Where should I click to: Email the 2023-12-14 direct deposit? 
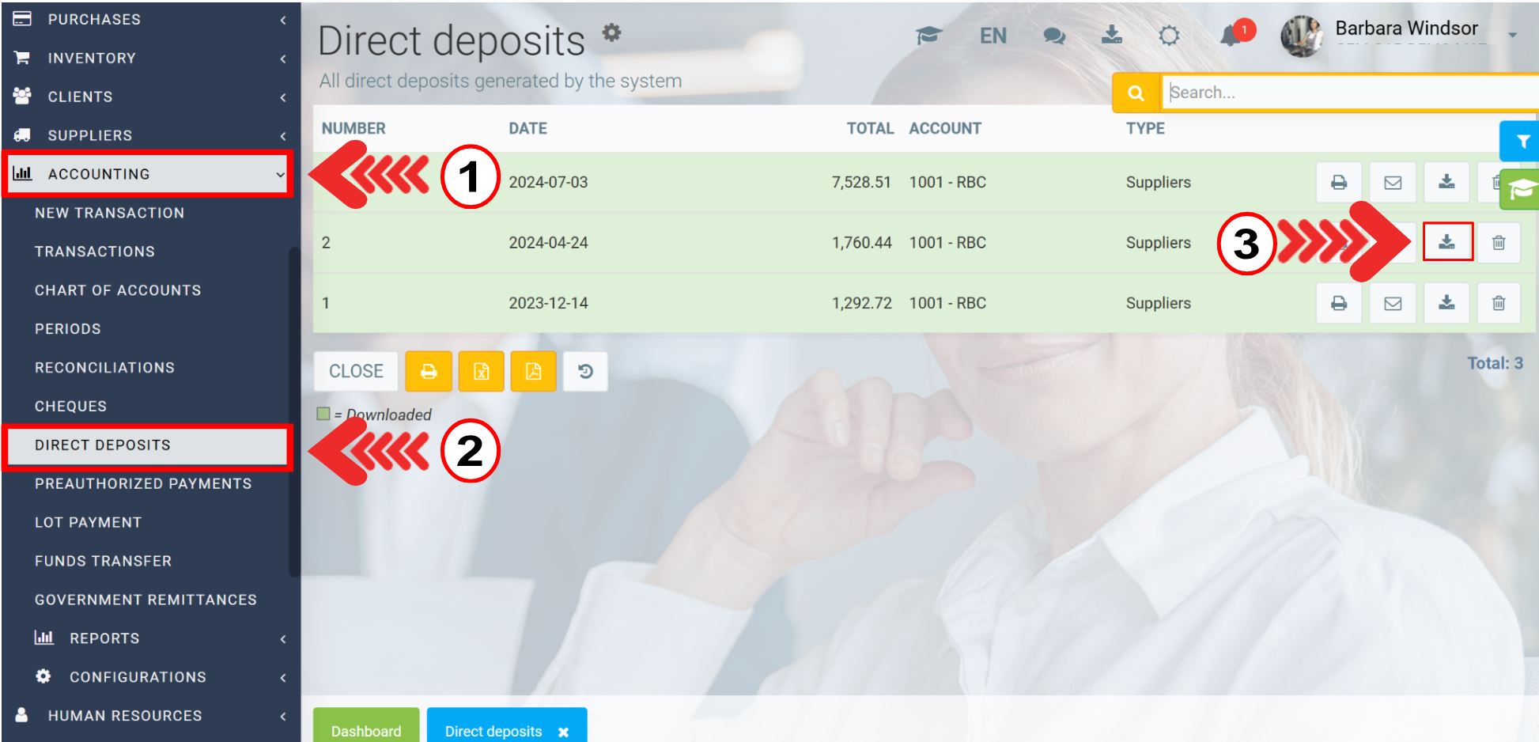pos(1392,303)
